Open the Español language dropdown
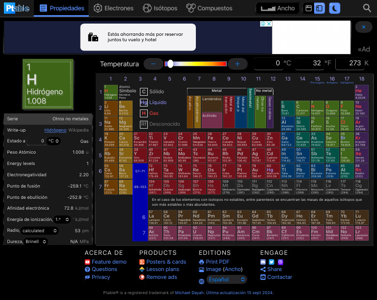Screen dimensions: 377x300 [227, 279]
